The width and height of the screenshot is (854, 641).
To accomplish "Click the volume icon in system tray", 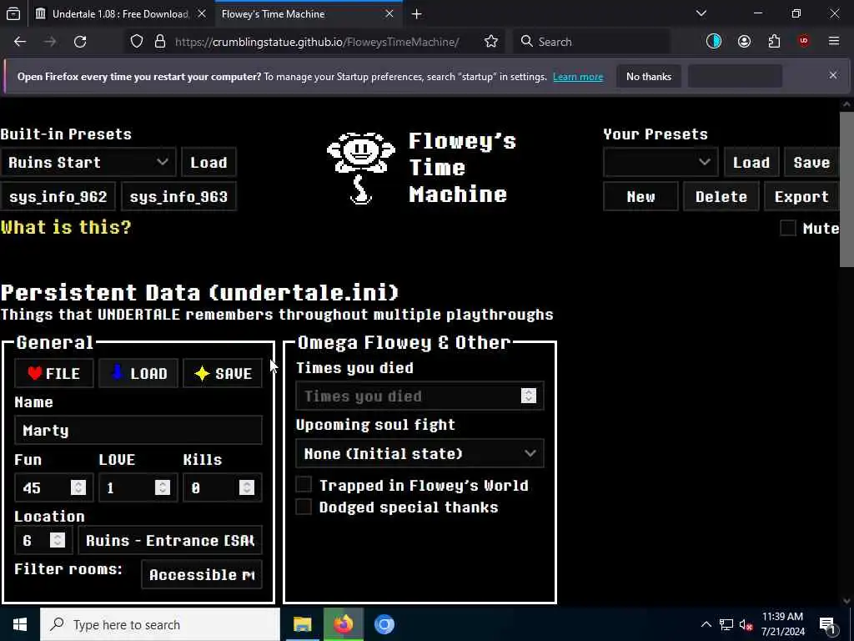I will point(746,624).
